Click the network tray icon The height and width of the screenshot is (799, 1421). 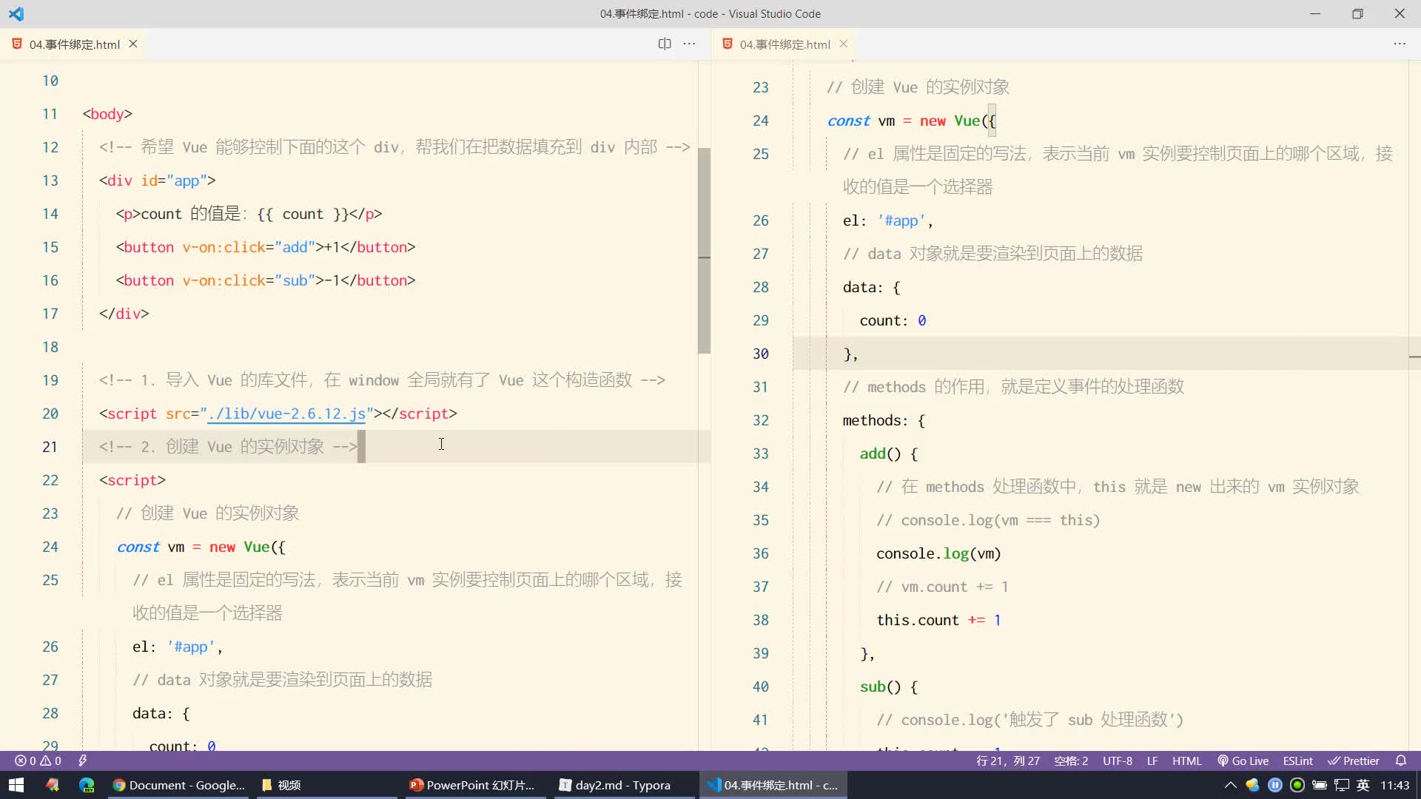tap(1341, 785)
